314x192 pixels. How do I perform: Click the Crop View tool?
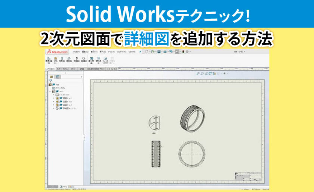click(x=105, y=60)
